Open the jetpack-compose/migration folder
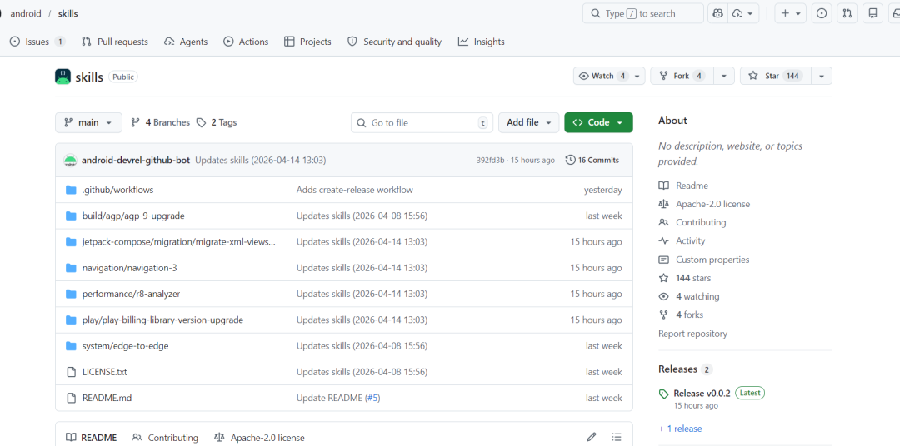Image resolution: width=900 pixels, height=446 pixels. pos(179,242)
